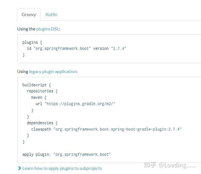Click the closing brace of the plugins block
201x174 pixels.
(x=24, y=55)
